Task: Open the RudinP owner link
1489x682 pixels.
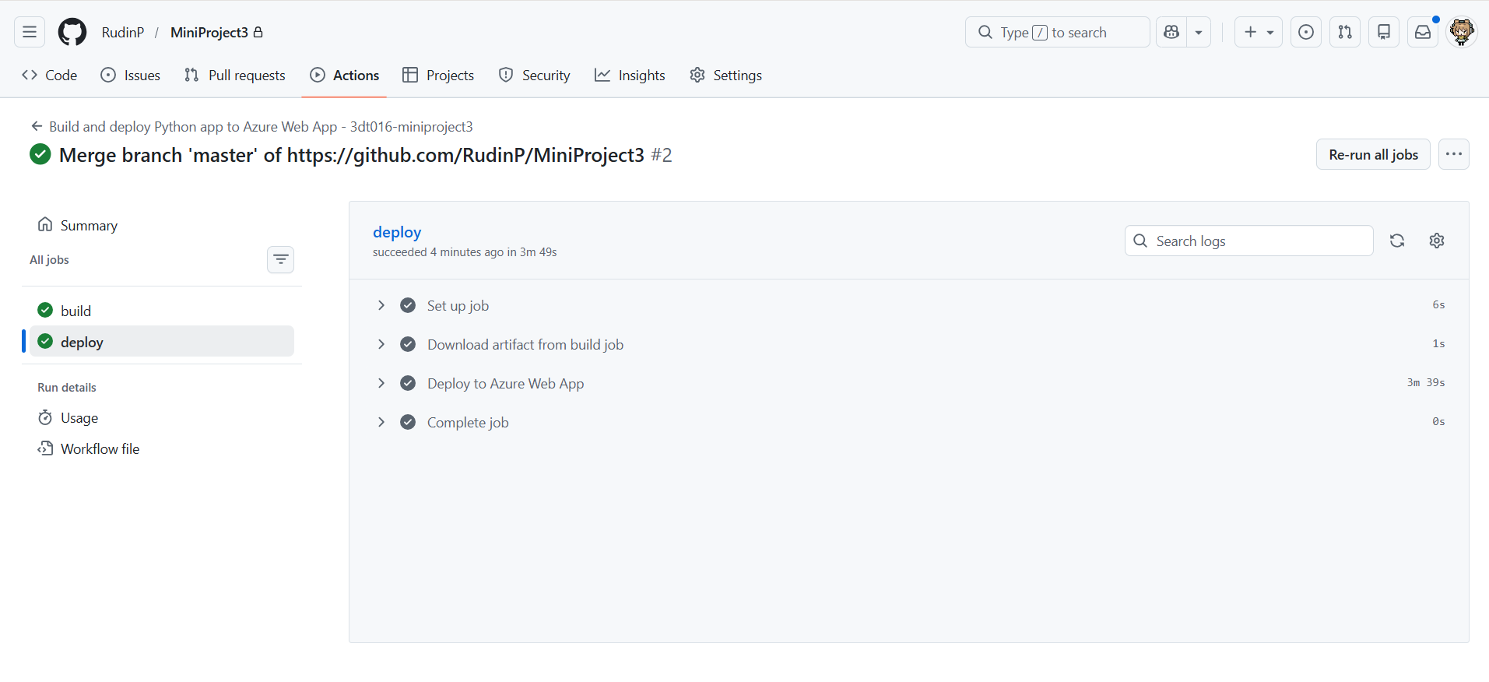Action: point(123,32)
